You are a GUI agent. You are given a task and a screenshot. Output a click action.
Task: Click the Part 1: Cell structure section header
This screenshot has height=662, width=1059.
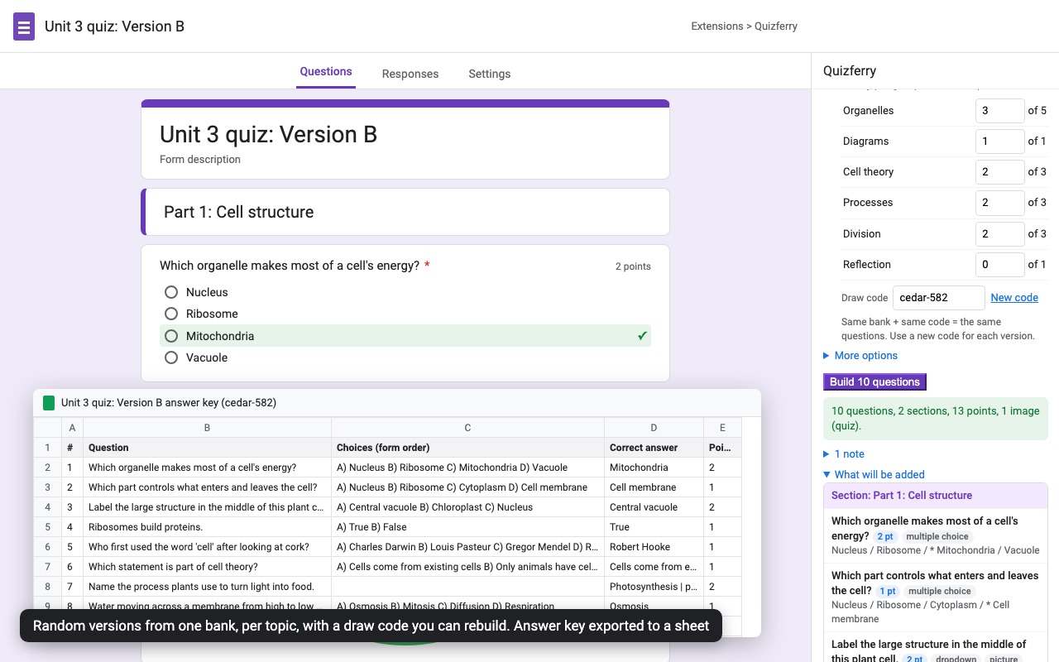tap(405, 212)
